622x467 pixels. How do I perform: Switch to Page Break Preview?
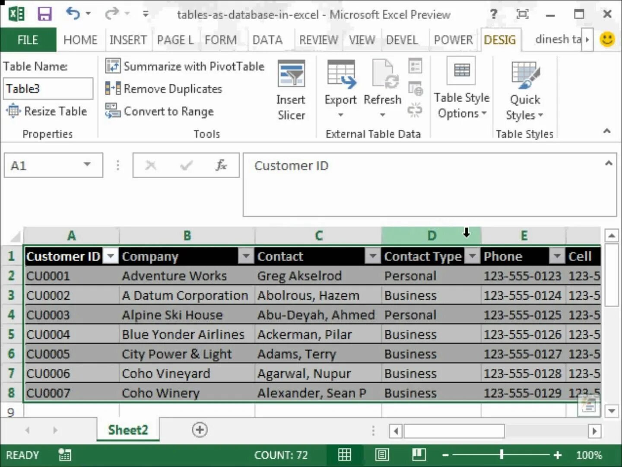(419, 454)
